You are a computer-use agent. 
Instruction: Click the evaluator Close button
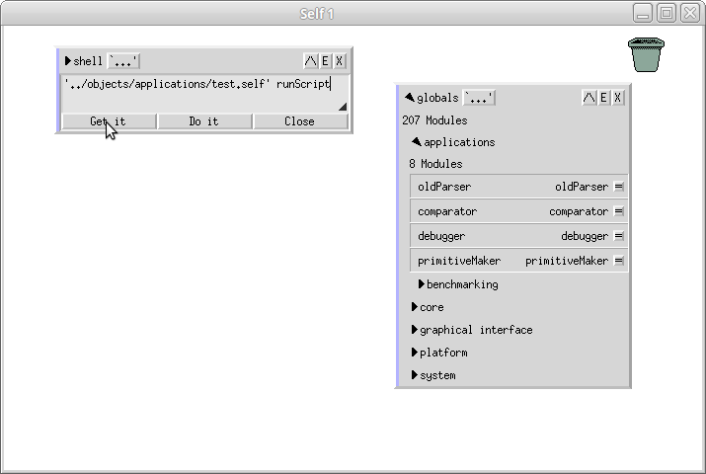(300, 121)
